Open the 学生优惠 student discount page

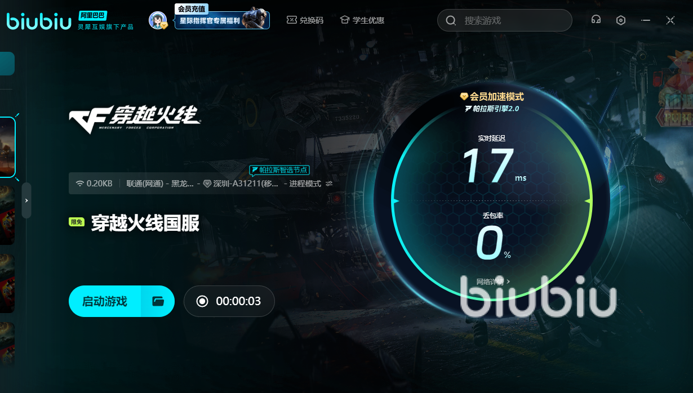[x=362, y=20]
